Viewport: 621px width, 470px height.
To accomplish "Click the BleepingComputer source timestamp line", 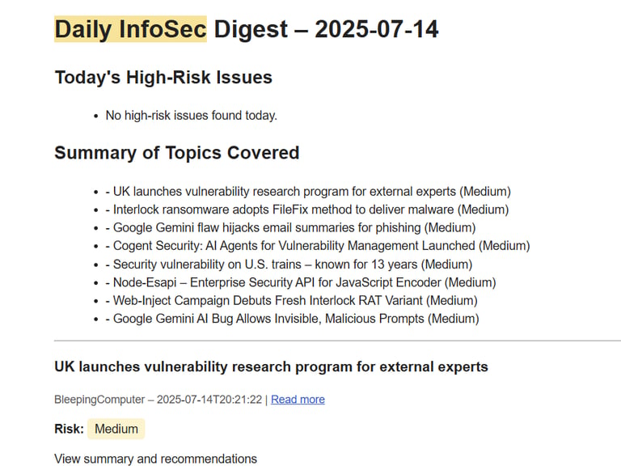I will (x=158, y=399).
